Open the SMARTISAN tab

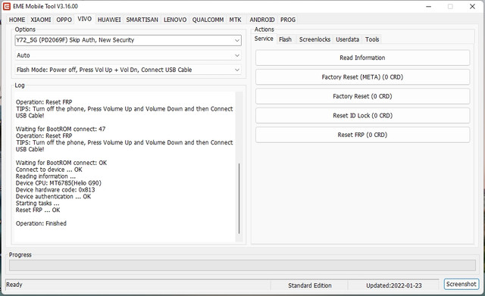coord(142,20)
